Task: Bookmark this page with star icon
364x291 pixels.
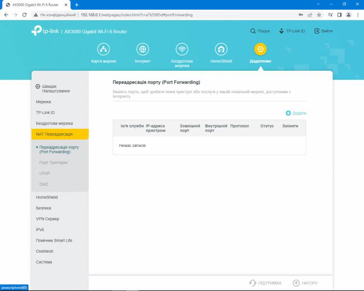Action: tap(319, 15)
